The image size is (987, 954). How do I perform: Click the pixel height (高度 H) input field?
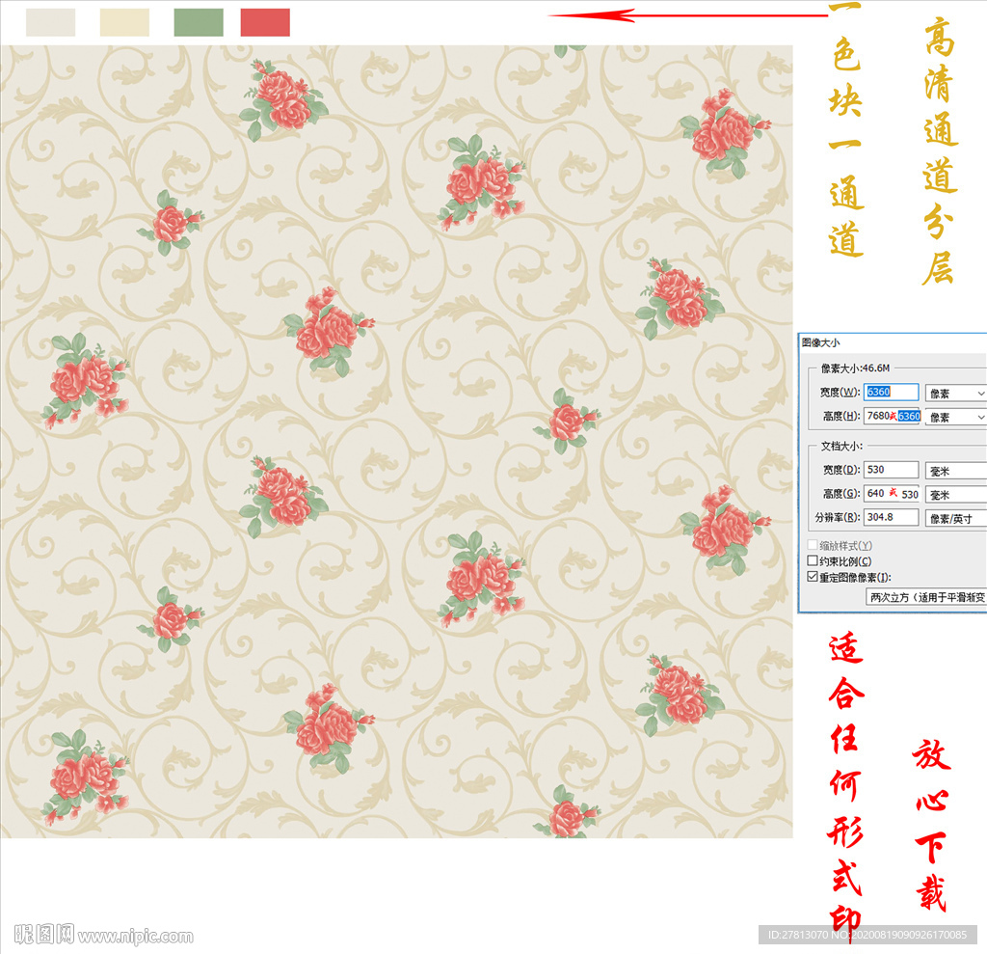point(891,416)
